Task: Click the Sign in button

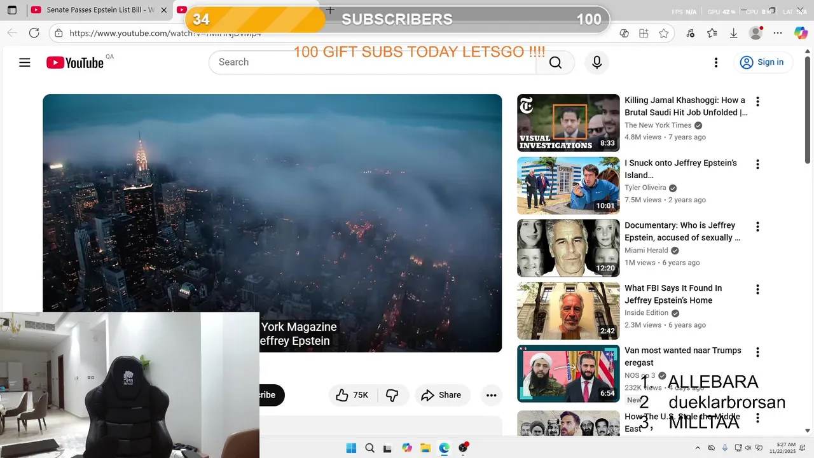Action: [x=762, y=62]
